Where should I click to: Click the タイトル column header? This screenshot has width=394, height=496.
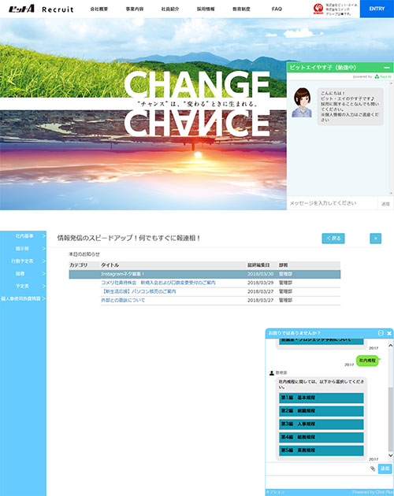[110, 265]
